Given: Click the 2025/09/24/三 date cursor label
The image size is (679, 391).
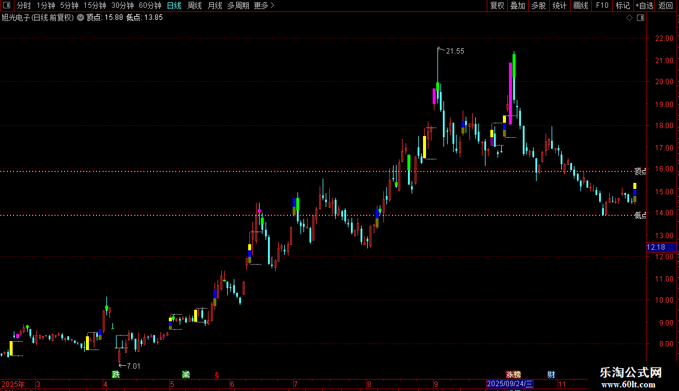Looking at the screenshot, I should pos(510,384).
